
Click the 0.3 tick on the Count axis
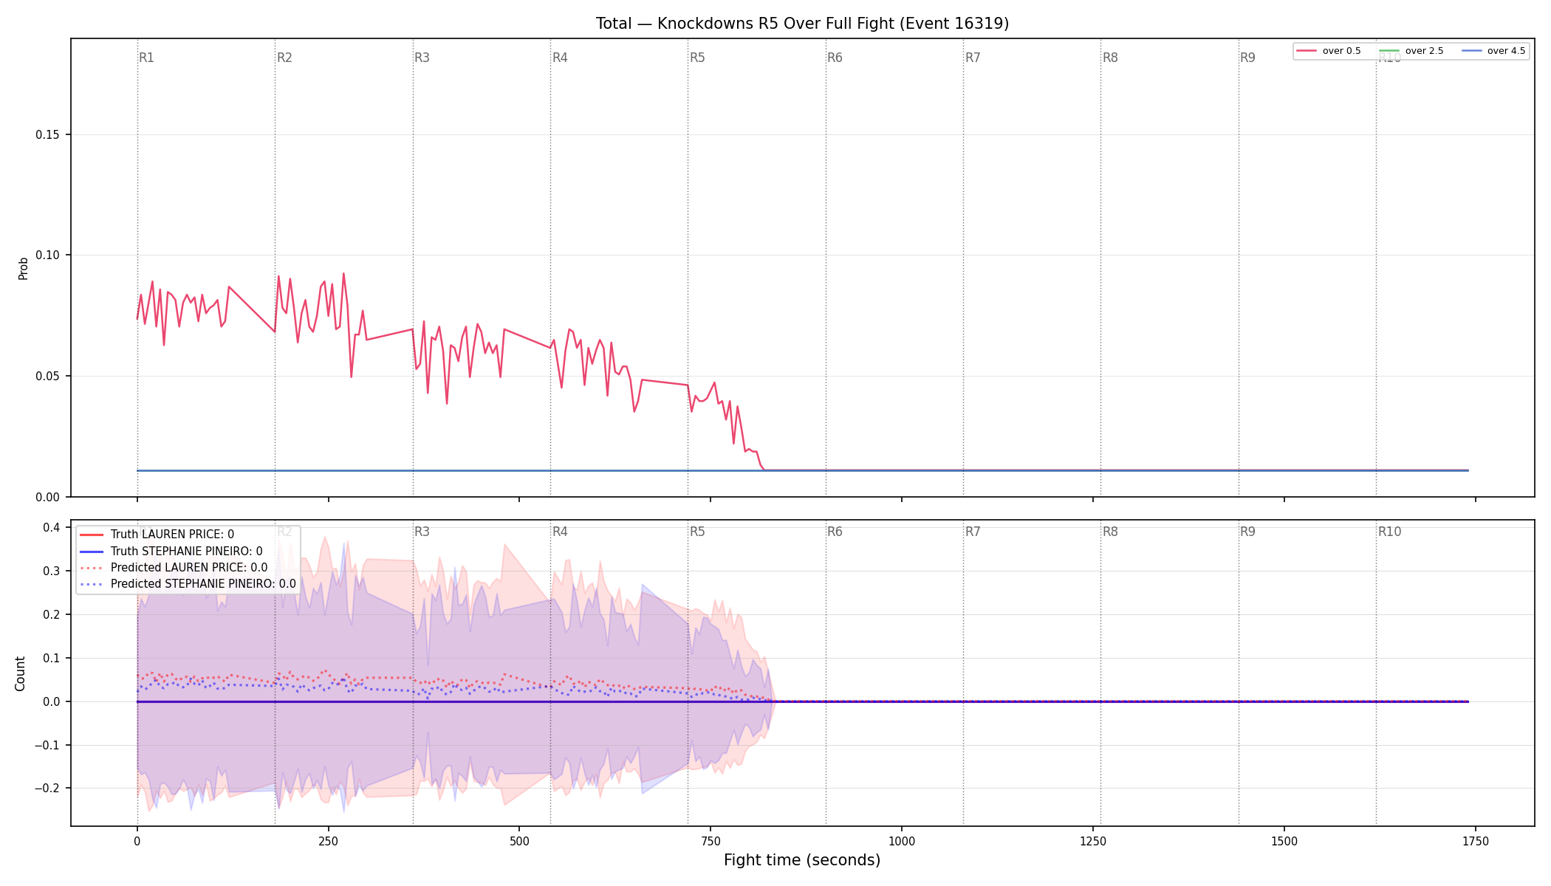point(51,571)
